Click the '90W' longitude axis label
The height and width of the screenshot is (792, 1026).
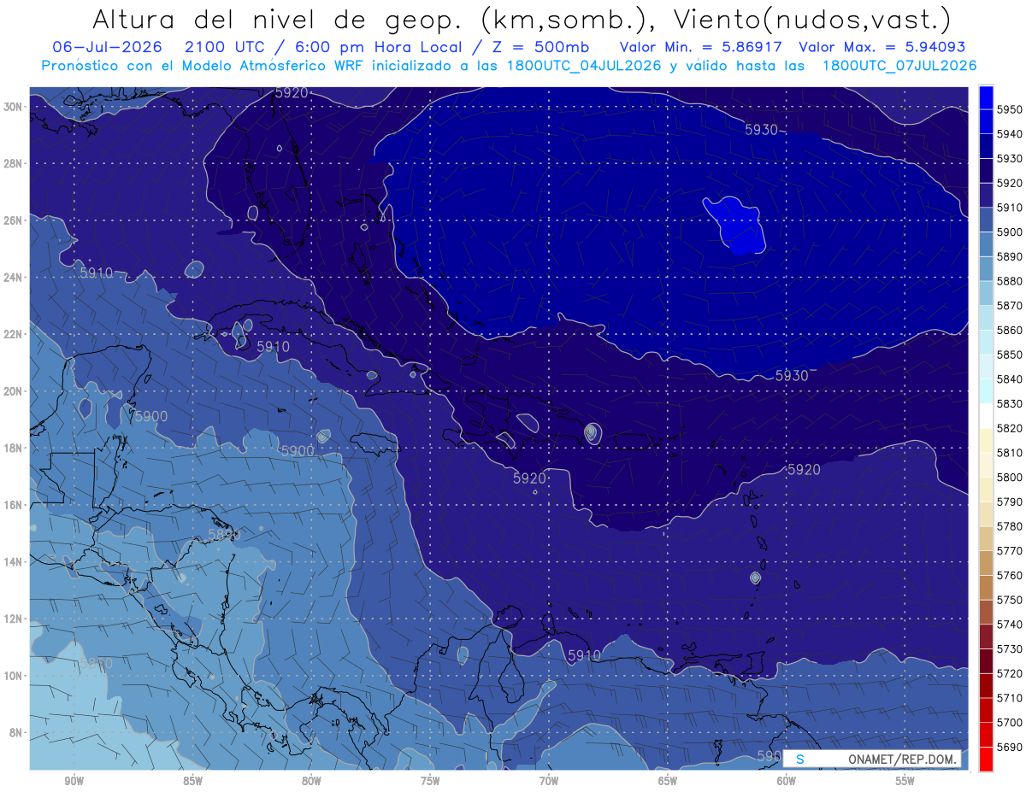pos(74,781)
